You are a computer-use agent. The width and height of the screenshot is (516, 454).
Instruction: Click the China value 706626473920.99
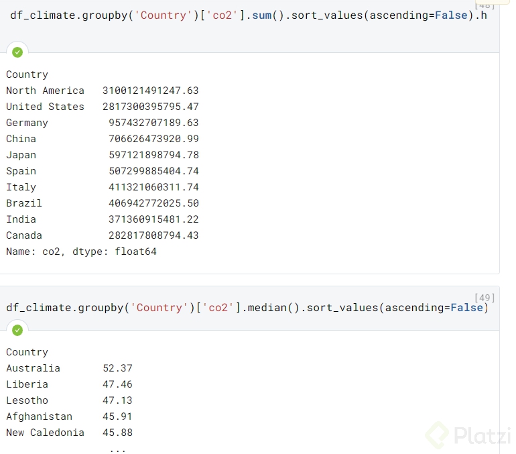coord(153,139)
